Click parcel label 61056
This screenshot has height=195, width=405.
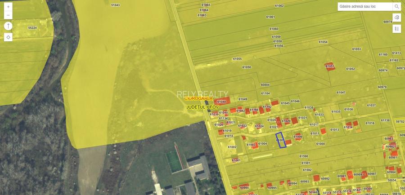pyautogui.click(x=279, y=46)
